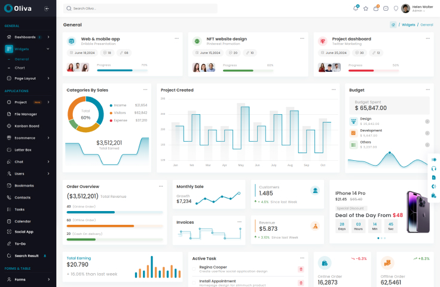
Task: Open the mail envelope icon in header
Action: pyautogui.click(x=386, y=9)
